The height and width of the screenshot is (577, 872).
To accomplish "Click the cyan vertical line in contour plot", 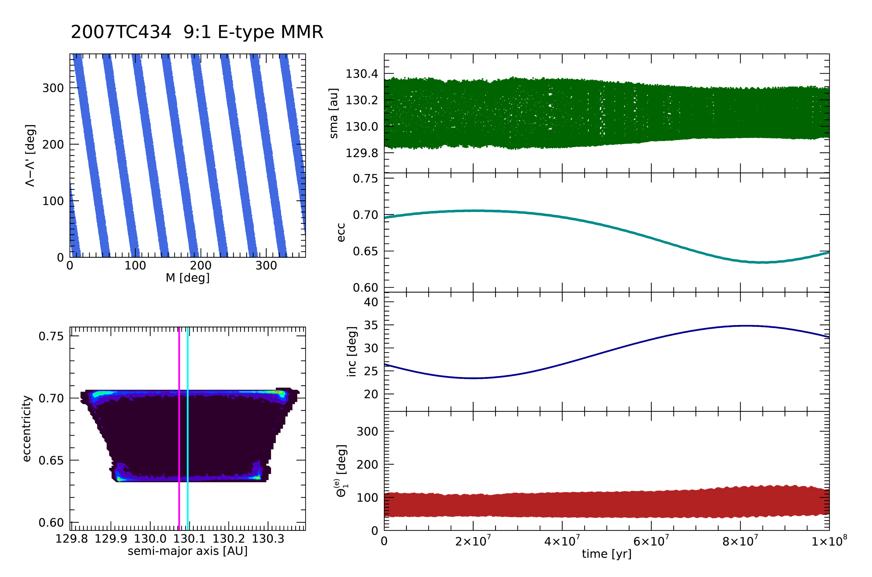I will [x=187, y=429].
